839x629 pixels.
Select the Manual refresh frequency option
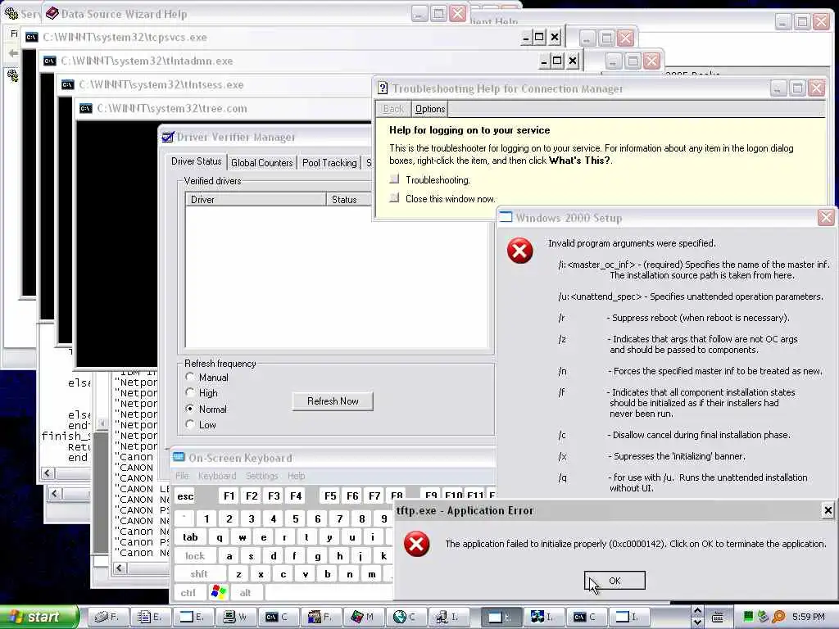206,377
